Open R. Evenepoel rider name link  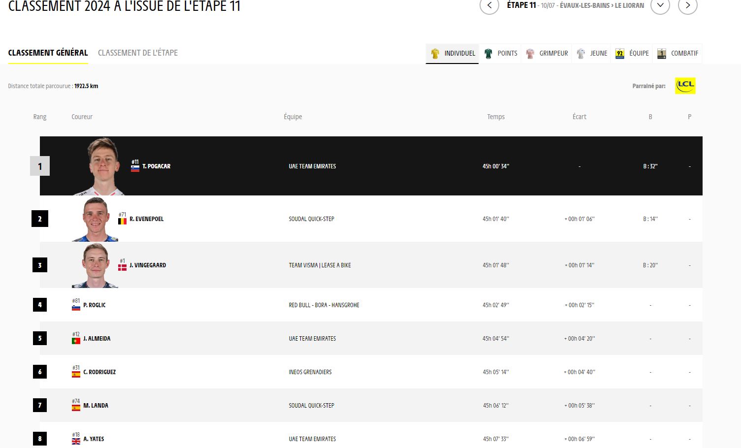146,219
